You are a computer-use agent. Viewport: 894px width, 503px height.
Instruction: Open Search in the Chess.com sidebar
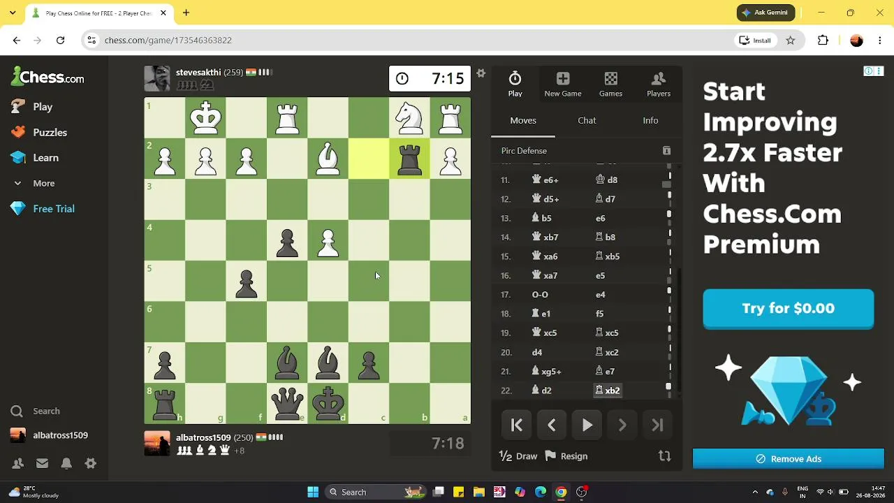pos(36,411)
